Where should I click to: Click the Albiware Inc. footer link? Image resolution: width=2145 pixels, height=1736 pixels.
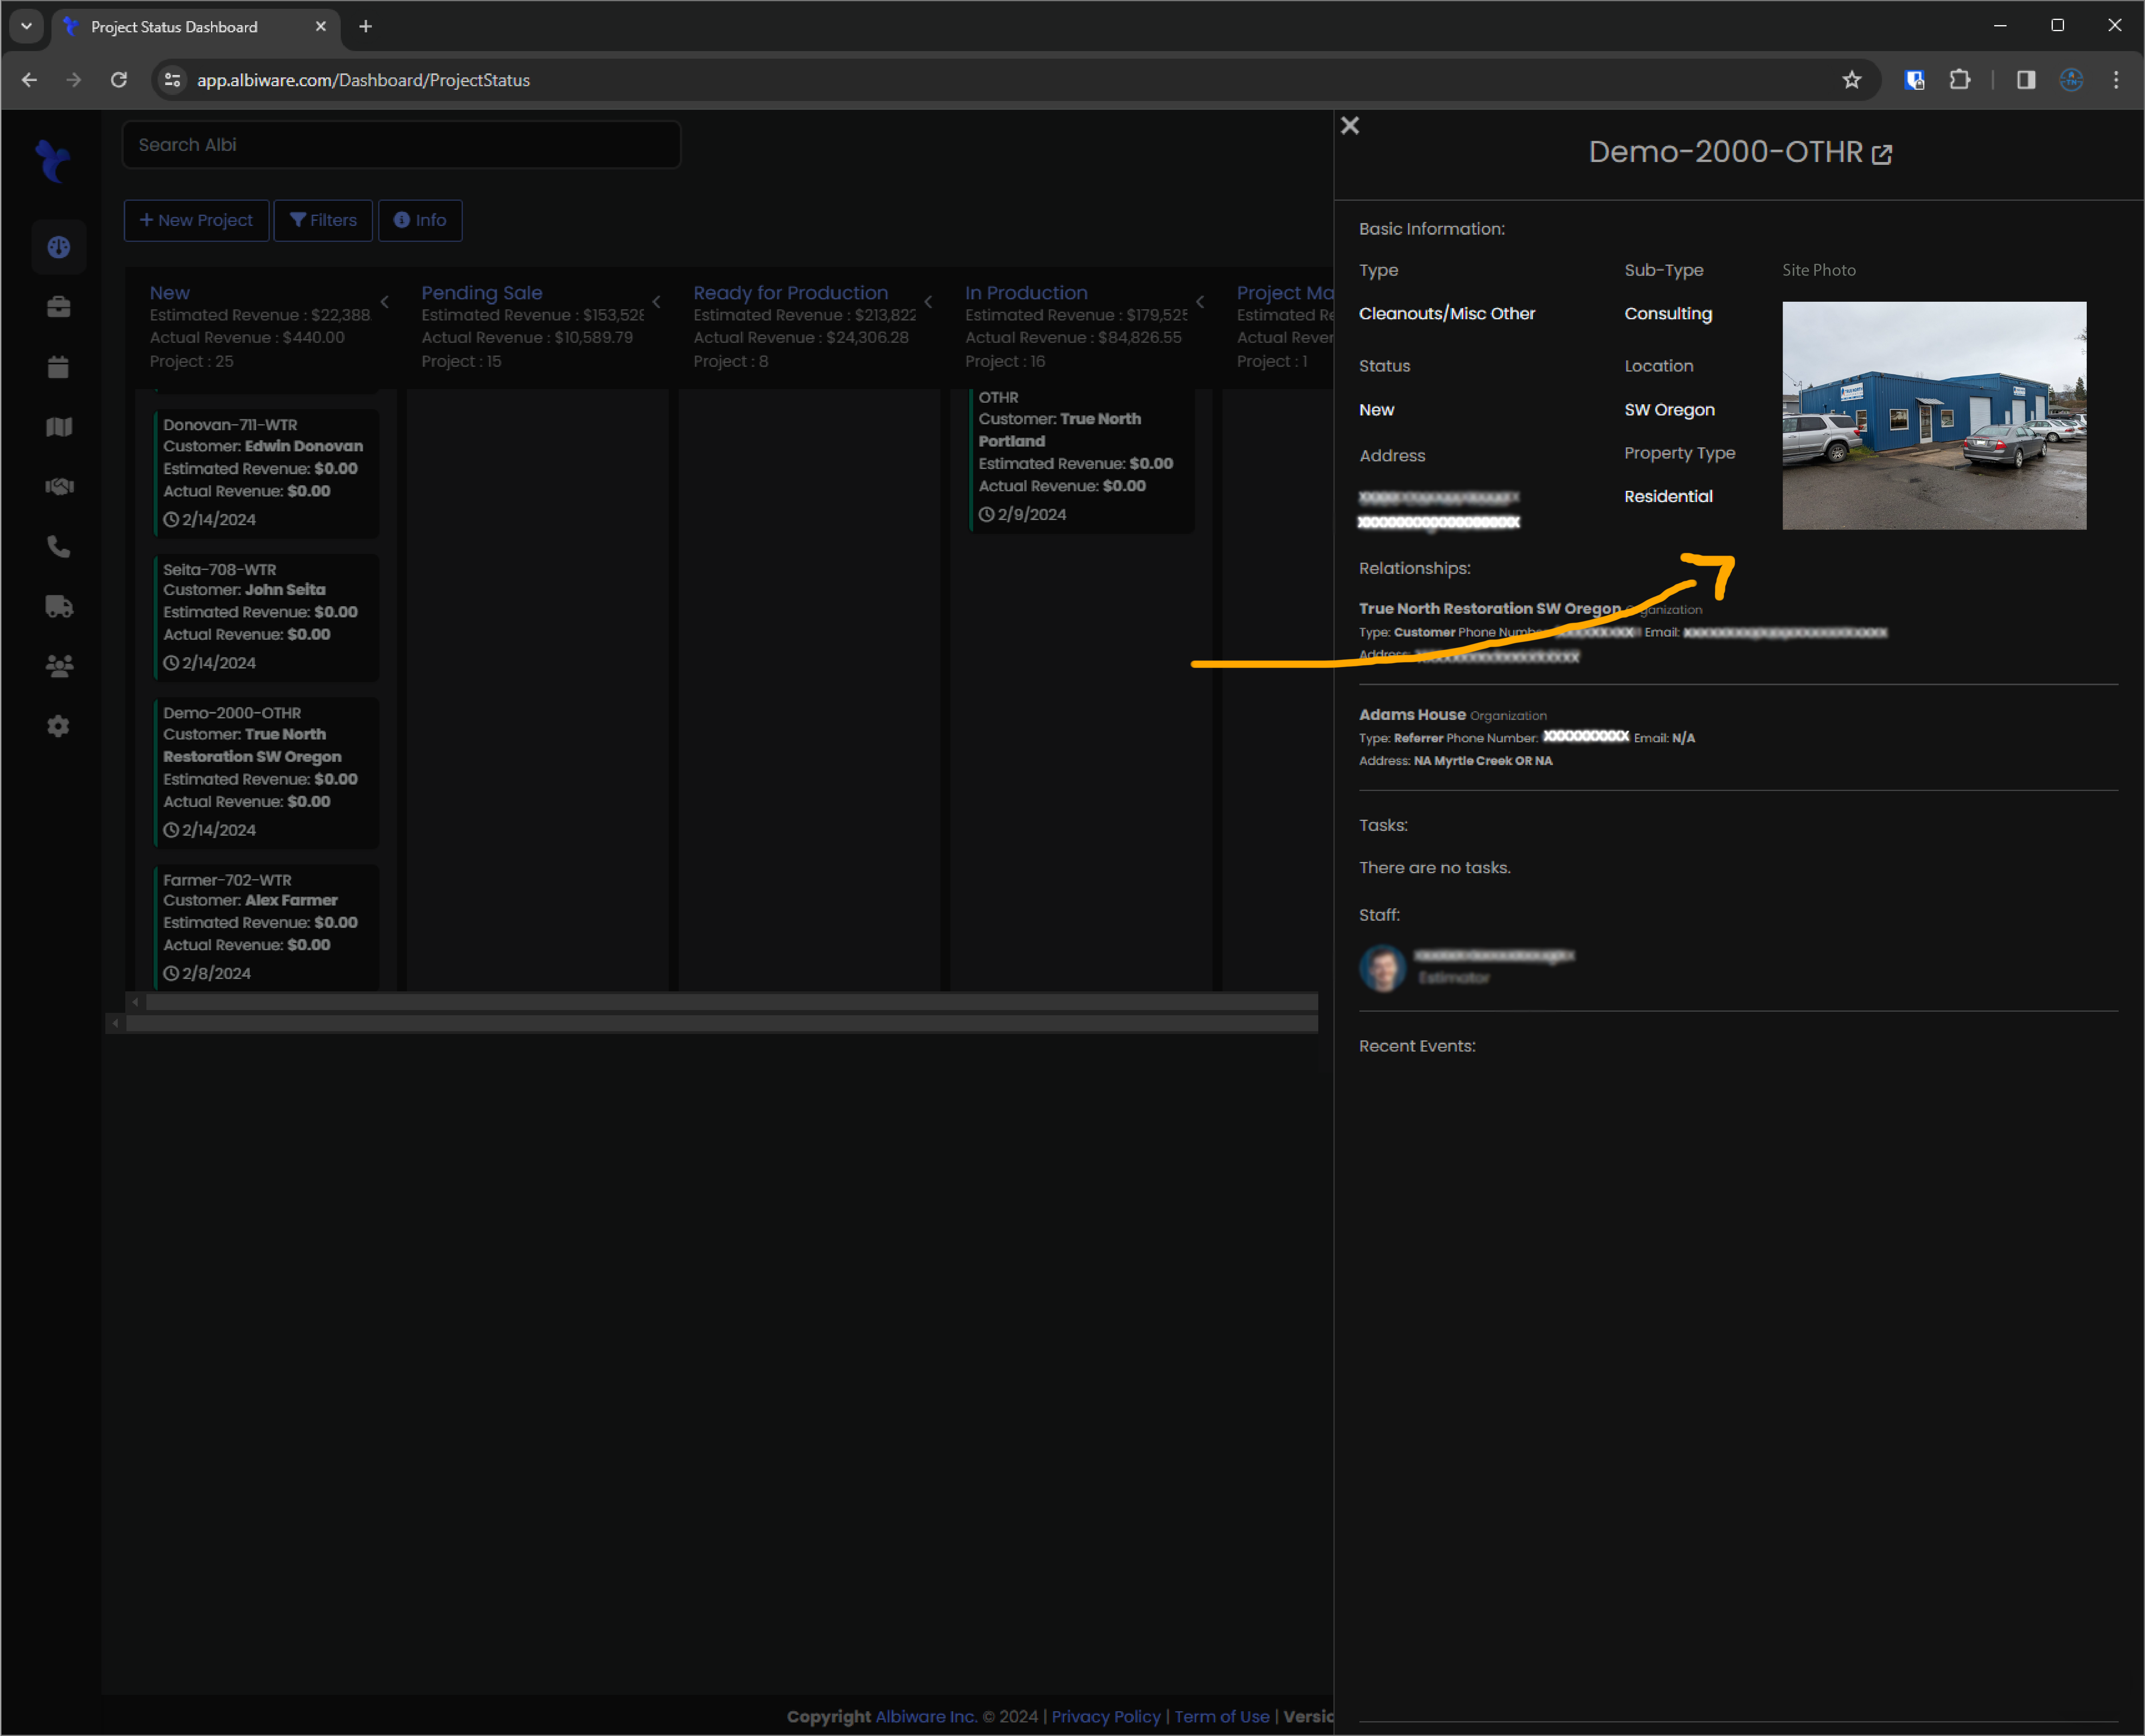pos(926,1716)
